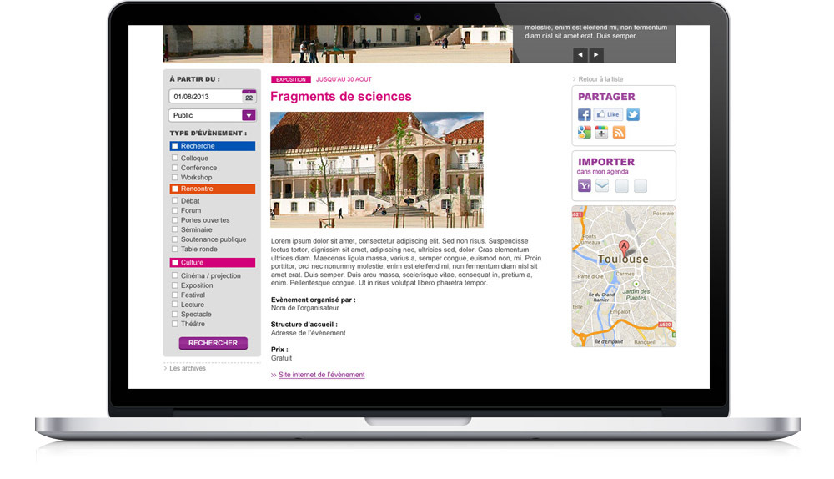Tick the Colloque checkbox
Screen dimensions: 834x479
(x=174, y=158)
